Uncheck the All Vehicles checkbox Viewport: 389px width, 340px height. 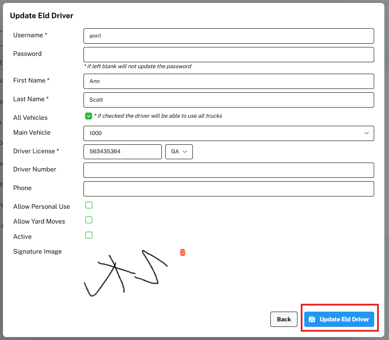tap(89, 116)
